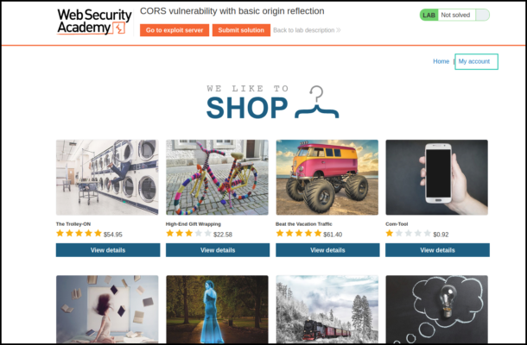Click the Web Security Academy logo
Image resolution: width=527 pixels, height=345 pixels.
[x=94, y=22]
